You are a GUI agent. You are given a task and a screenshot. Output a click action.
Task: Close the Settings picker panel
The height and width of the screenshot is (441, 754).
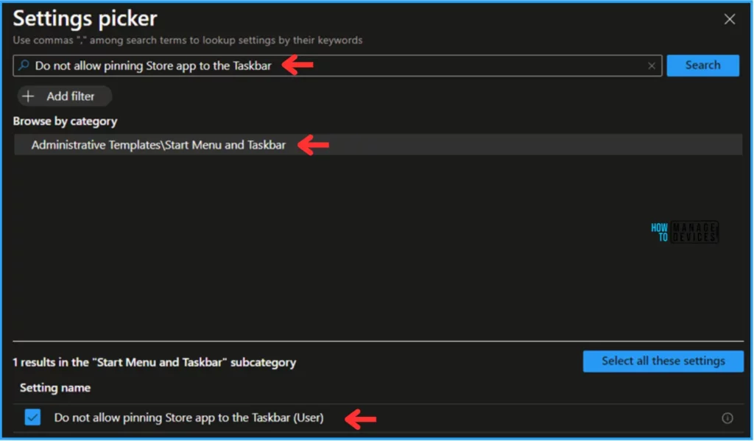[729, 20]
